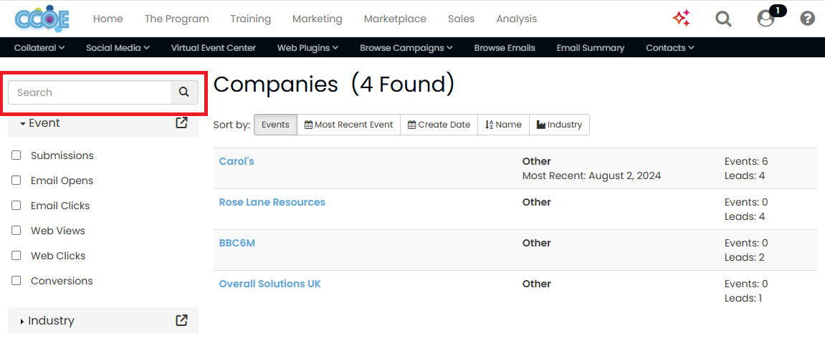This screenshot has height=346, width=825.
Task: Expand the Contacts dropdown menu
Action: 669,48
